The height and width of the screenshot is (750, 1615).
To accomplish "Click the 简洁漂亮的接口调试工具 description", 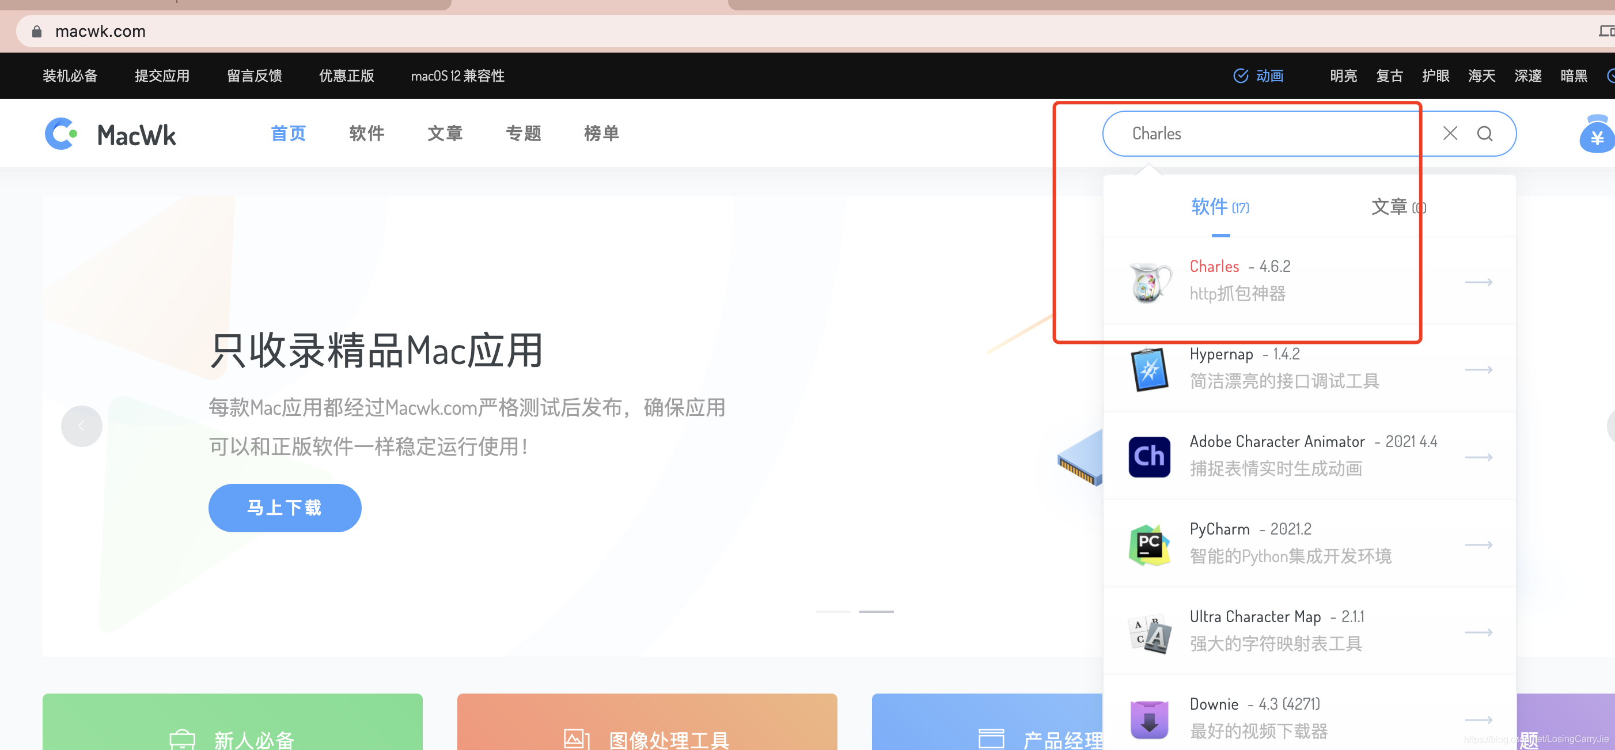I will [x=1284, y=381].
